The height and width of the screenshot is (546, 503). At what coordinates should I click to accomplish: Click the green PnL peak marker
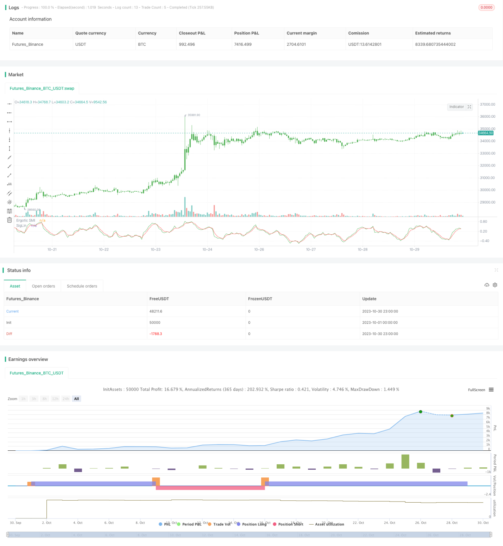pos(421,411)
